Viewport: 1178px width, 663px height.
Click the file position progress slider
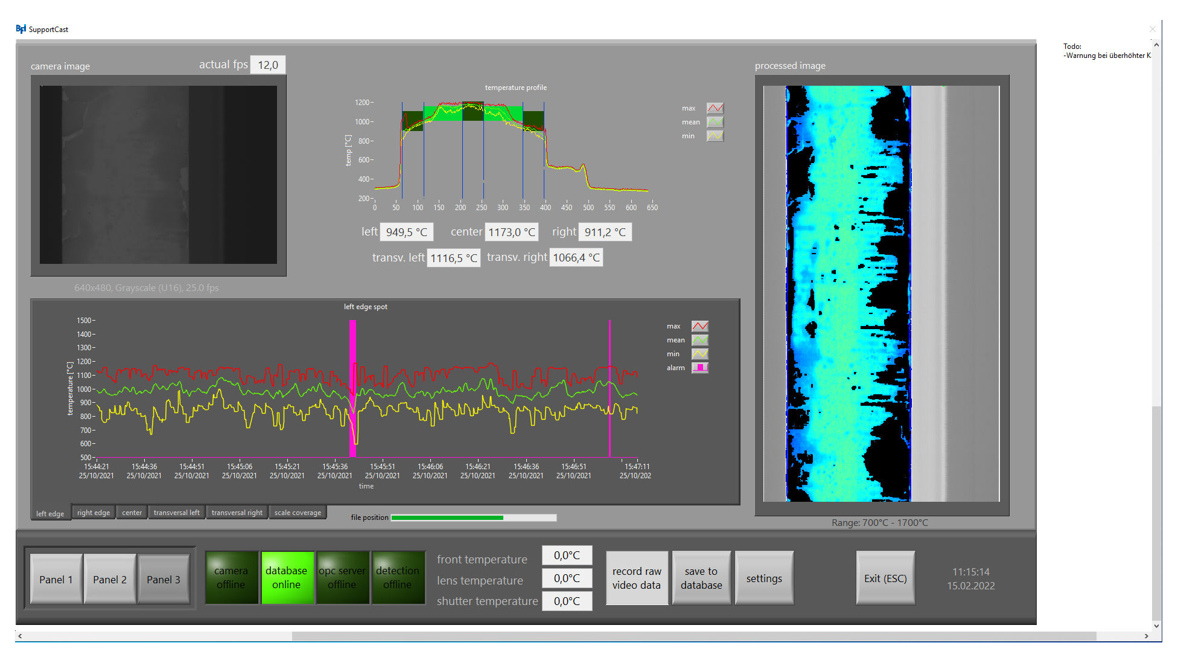pyautogui.click(x=474, y=517)
